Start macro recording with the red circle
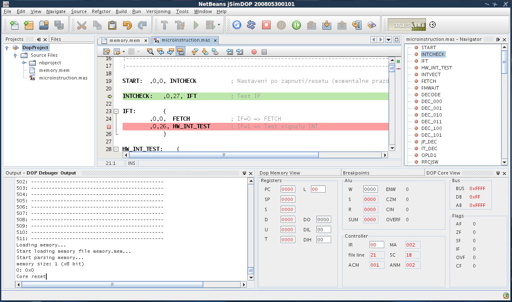Image resolution: width=512 pixels, height=302 pixels. 254,52
